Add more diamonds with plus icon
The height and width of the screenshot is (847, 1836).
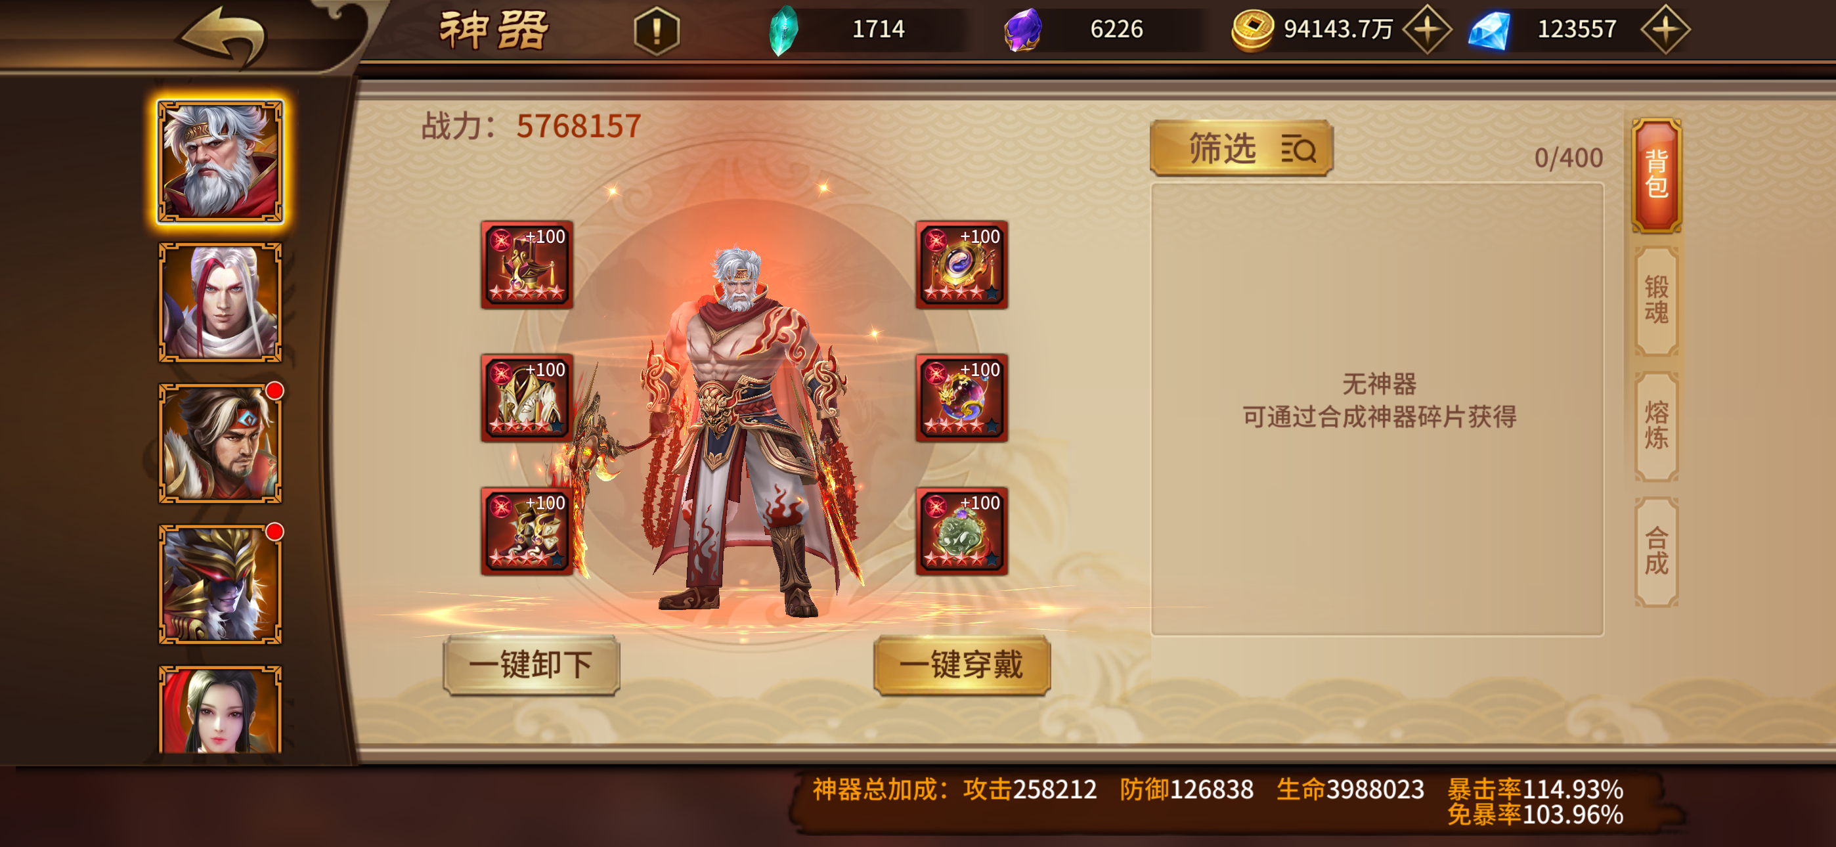tap(1665, 30)
